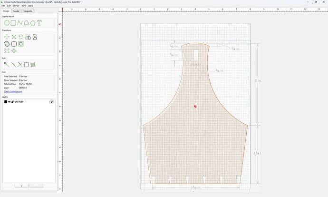Toggle visibility eye of DEFAULT layer

[x=9, y=102]
